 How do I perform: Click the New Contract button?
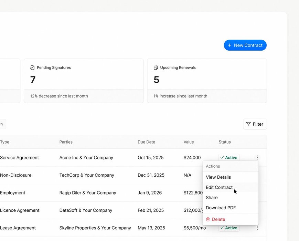click(x=245, y=45)
